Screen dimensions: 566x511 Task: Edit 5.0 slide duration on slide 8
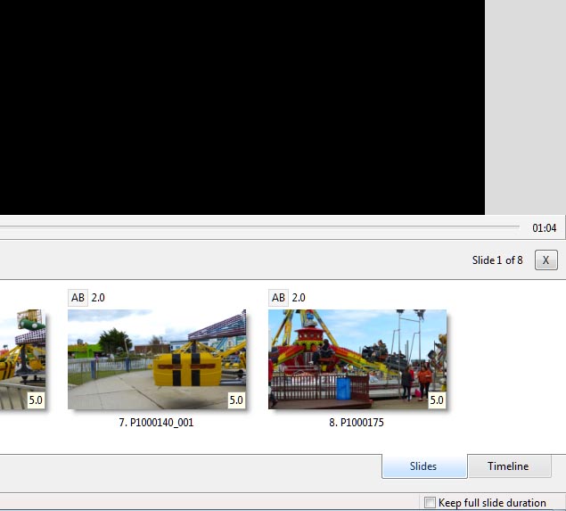coord(437,400)
